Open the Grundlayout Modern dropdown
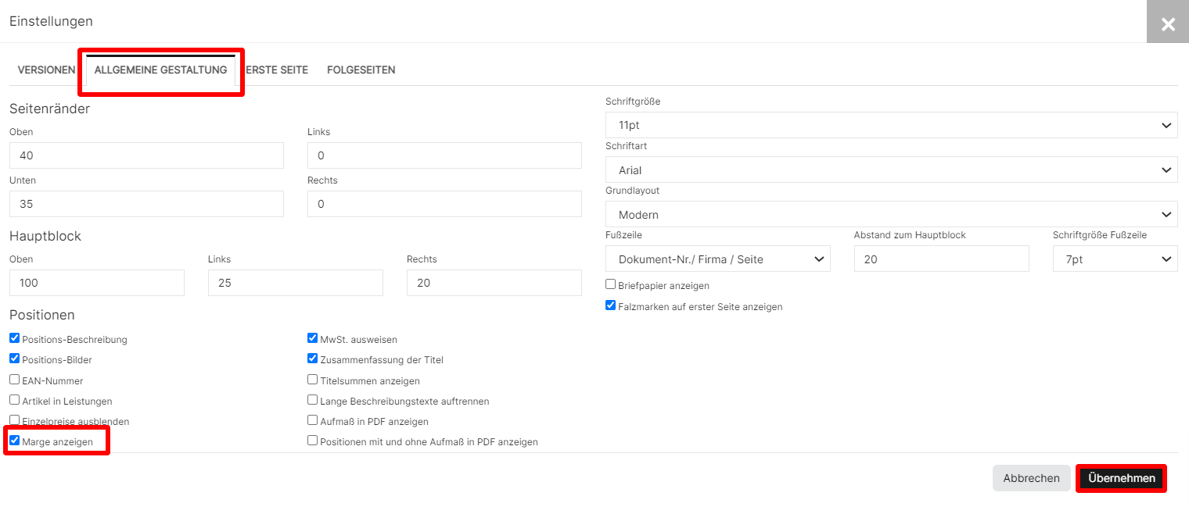 891,214
